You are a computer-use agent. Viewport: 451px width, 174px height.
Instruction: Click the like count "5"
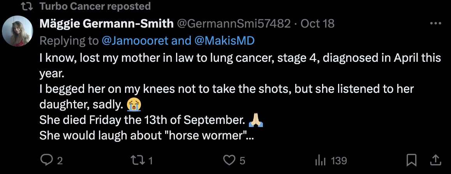242,160
